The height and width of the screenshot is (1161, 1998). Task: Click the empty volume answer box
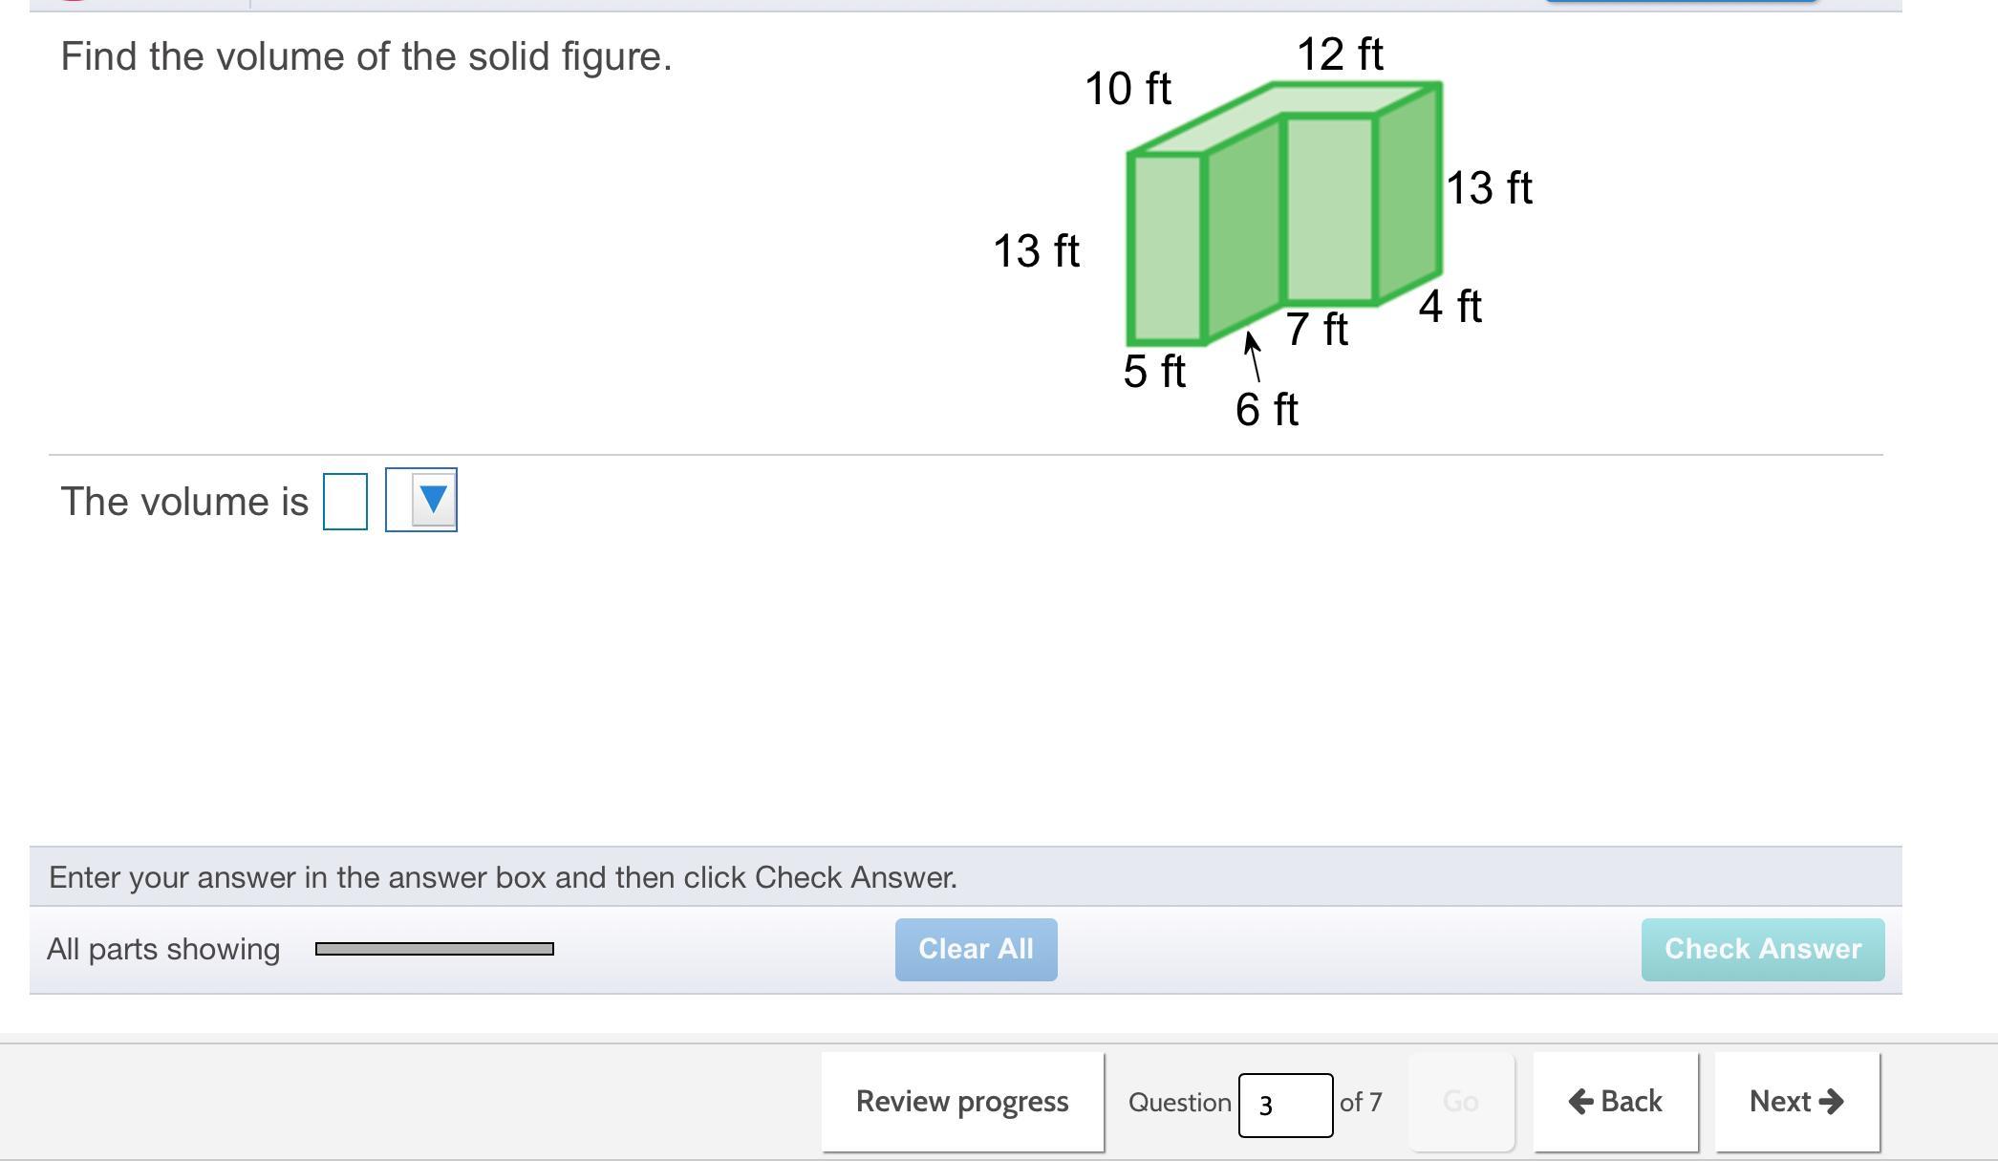345,502
